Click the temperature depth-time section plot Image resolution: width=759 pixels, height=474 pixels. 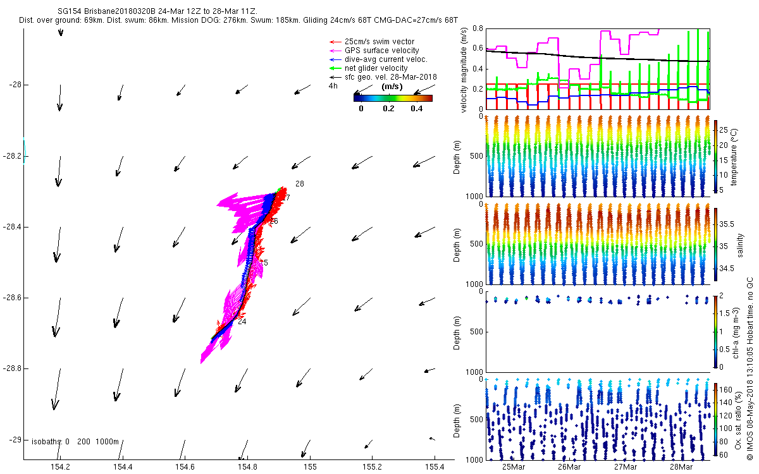[597, 157]
